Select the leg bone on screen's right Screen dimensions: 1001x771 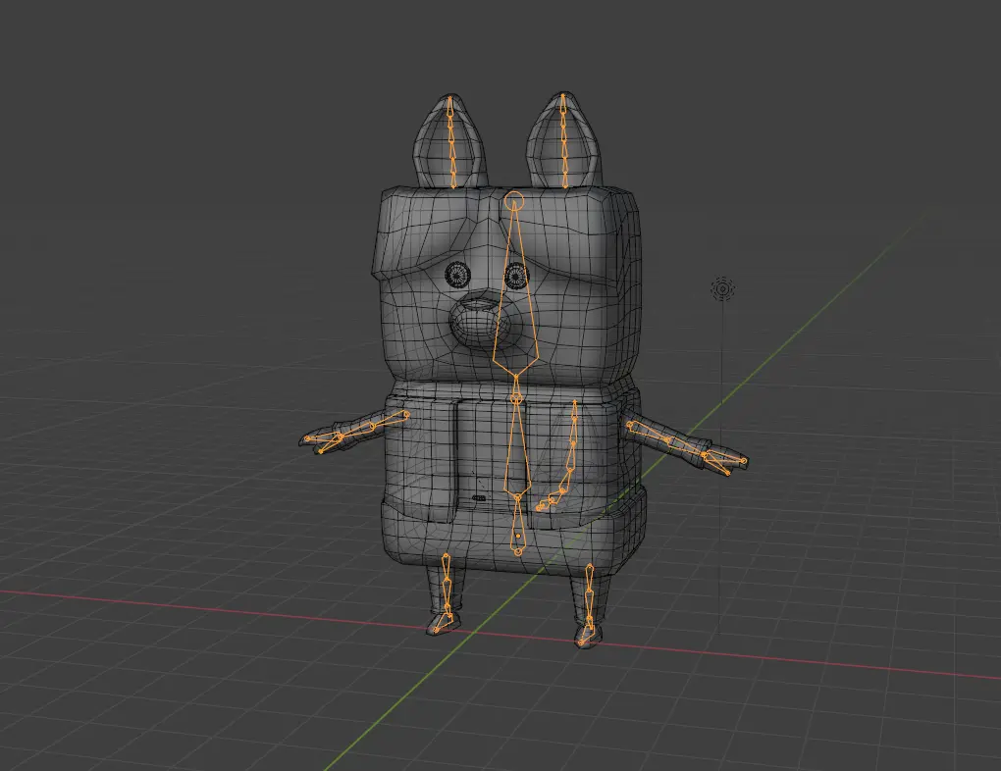point(589,596)
